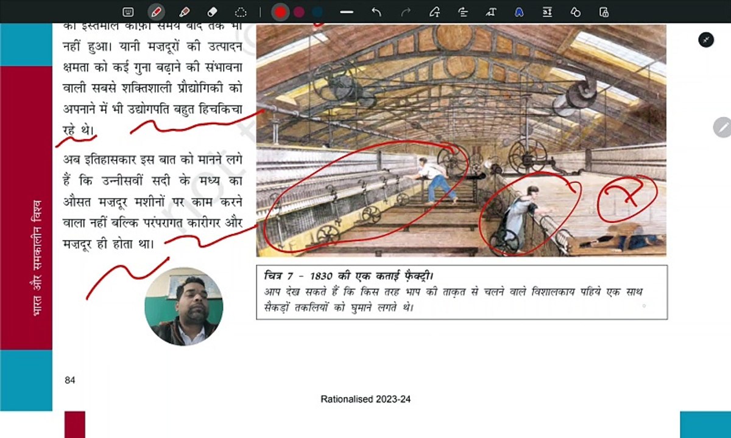Click the text line 'मज़दूर ही होता था।'
Viewport: 731px width, 438px height.
click(x=108, y=243)
